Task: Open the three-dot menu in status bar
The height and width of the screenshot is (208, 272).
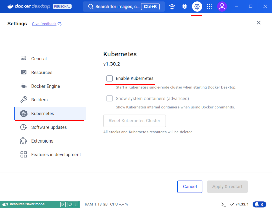Action: point(75,204)
